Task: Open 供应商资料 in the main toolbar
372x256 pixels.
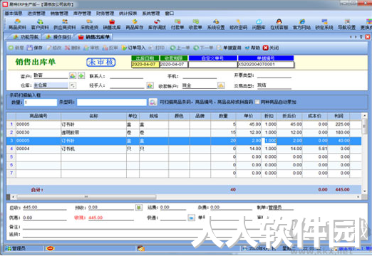Action: (64, 24)
